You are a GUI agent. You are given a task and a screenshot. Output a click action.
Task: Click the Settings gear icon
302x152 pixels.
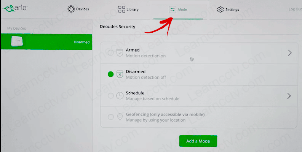coord(220,9)
